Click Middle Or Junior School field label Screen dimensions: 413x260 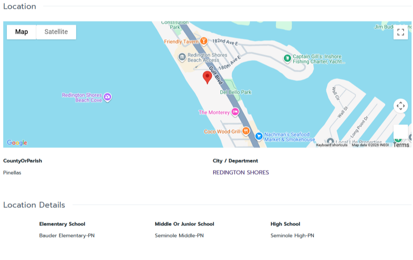tap(184, 224)
